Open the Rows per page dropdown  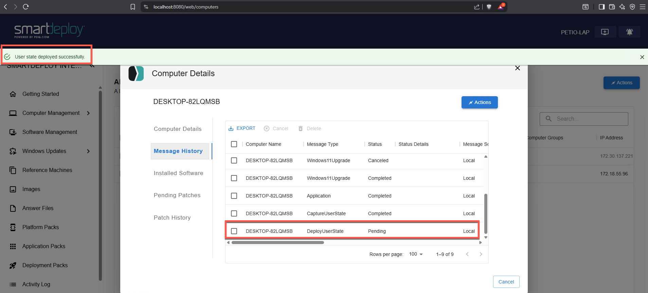point(416,254)
